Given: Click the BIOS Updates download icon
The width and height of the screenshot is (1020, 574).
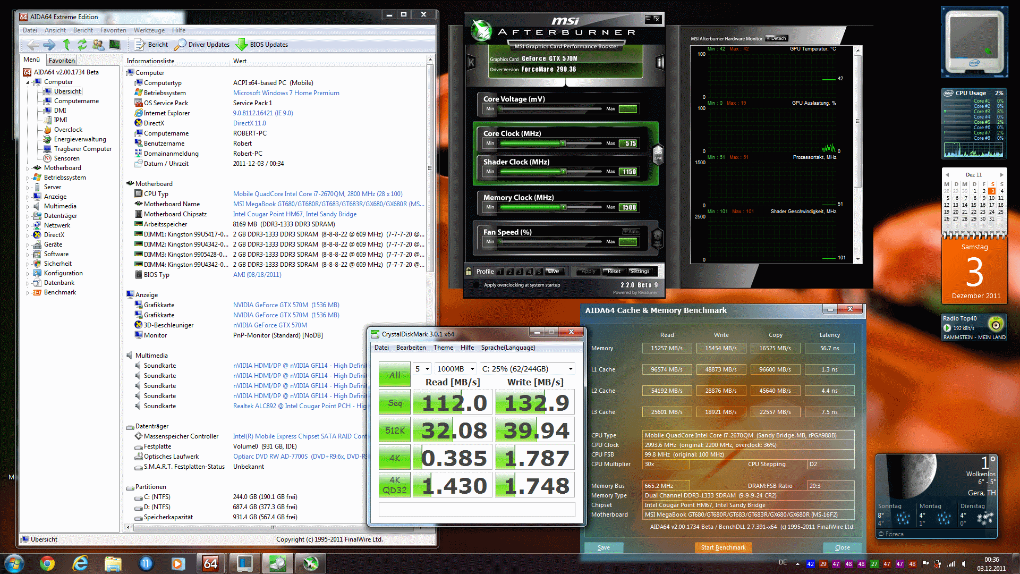Looking at the screenshot, I should click(x=242, y=45).
